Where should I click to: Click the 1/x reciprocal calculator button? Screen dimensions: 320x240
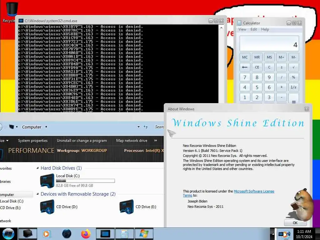tap(294, 87)
